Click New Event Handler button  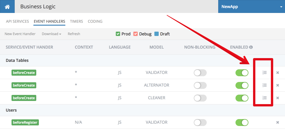pyautogui.click(x=20, y=34)
